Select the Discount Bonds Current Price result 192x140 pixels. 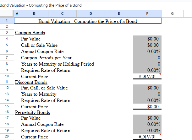coord(147,107)
